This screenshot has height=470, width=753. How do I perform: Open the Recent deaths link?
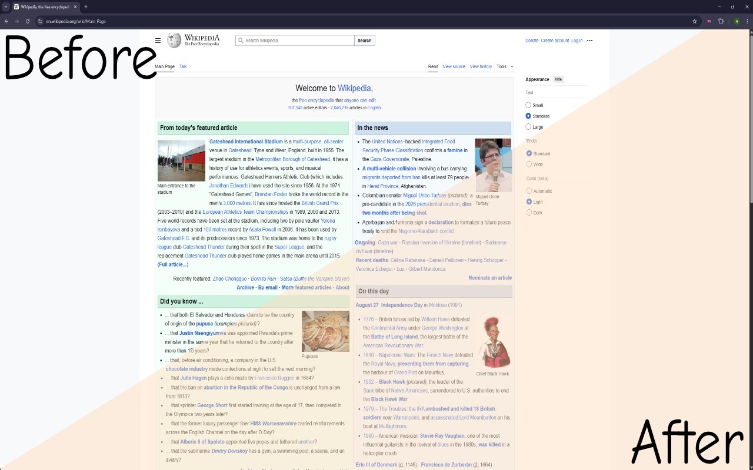pyautogui.click(x=372, y=260)
